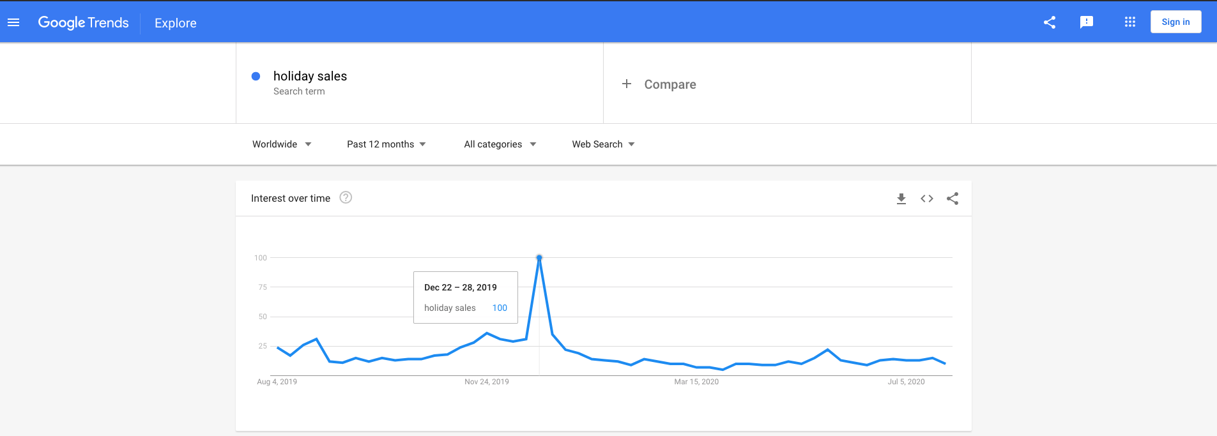Image resolution: width=1217 pixels, height=436 pixels.
Task: Open the embed code for the chart
Action: pyautogui.click(x=927, y=199)
